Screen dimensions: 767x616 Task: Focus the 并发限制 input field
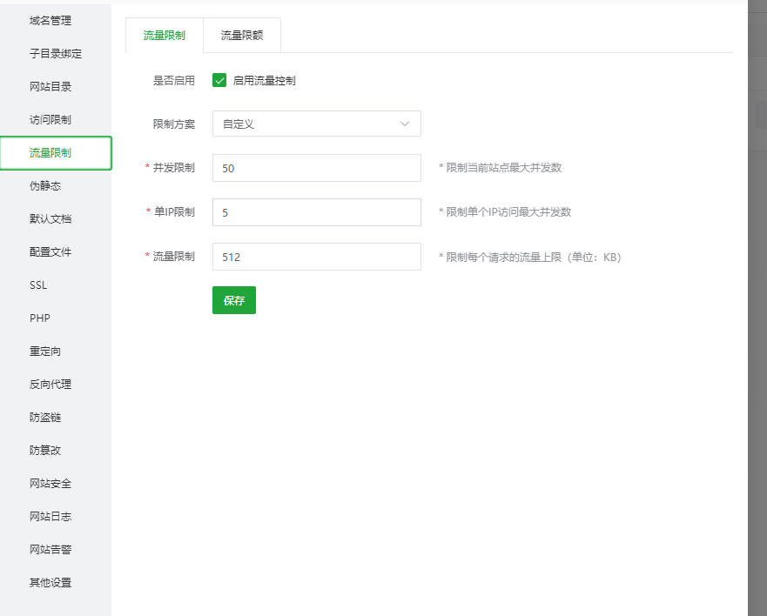[x=316, y=168]
